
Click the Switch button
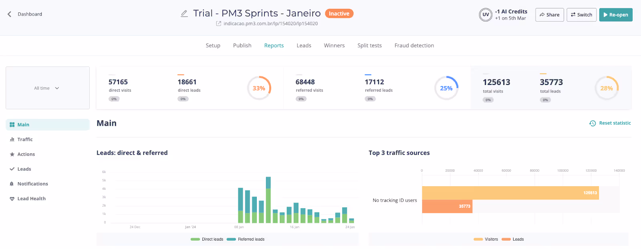[x=582, y=15]
